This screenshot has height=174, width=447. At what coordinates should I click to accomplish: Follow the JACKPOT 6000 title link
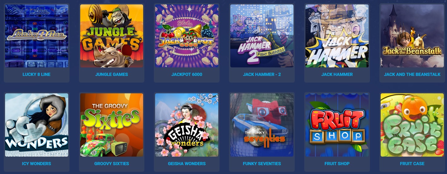pyautogui.click(x=187, y=74)
